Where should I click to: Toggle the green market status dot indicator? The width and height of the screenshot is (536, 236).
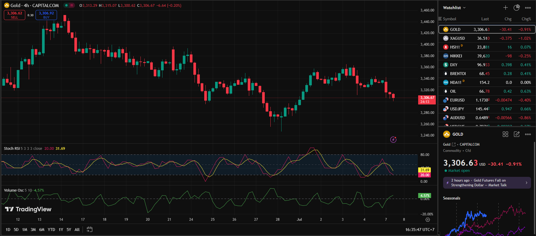click(x=66, y=5)
